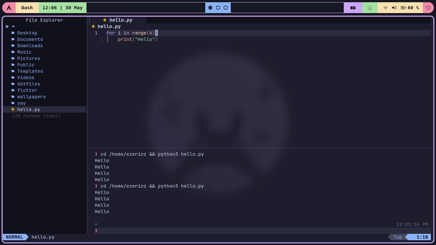Viewport: 436px width, 245px height.
Task: Switch to the hello.py editor tab
Action: pos(121,20)
